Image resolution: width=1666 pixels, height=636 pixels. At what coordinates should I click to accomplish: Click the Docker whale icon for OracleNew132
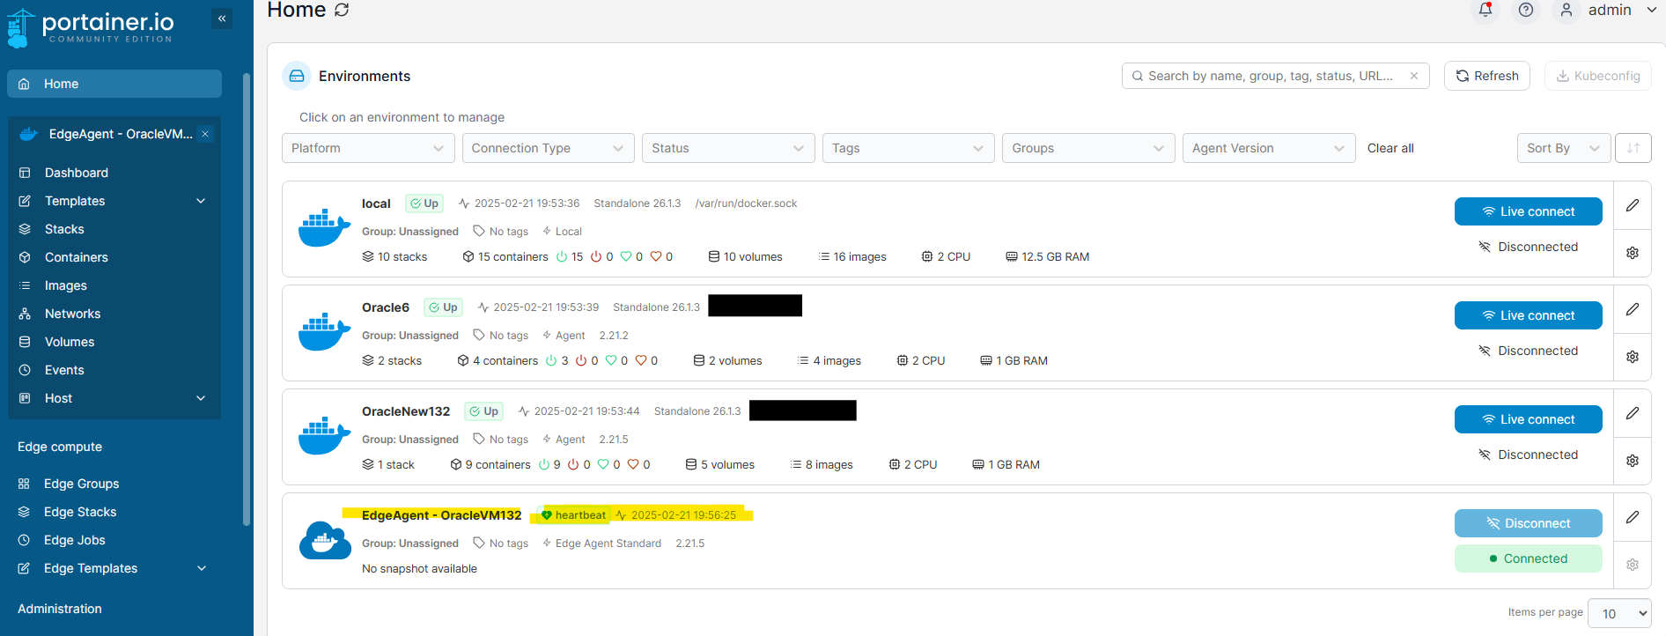(x=324, y=436)
